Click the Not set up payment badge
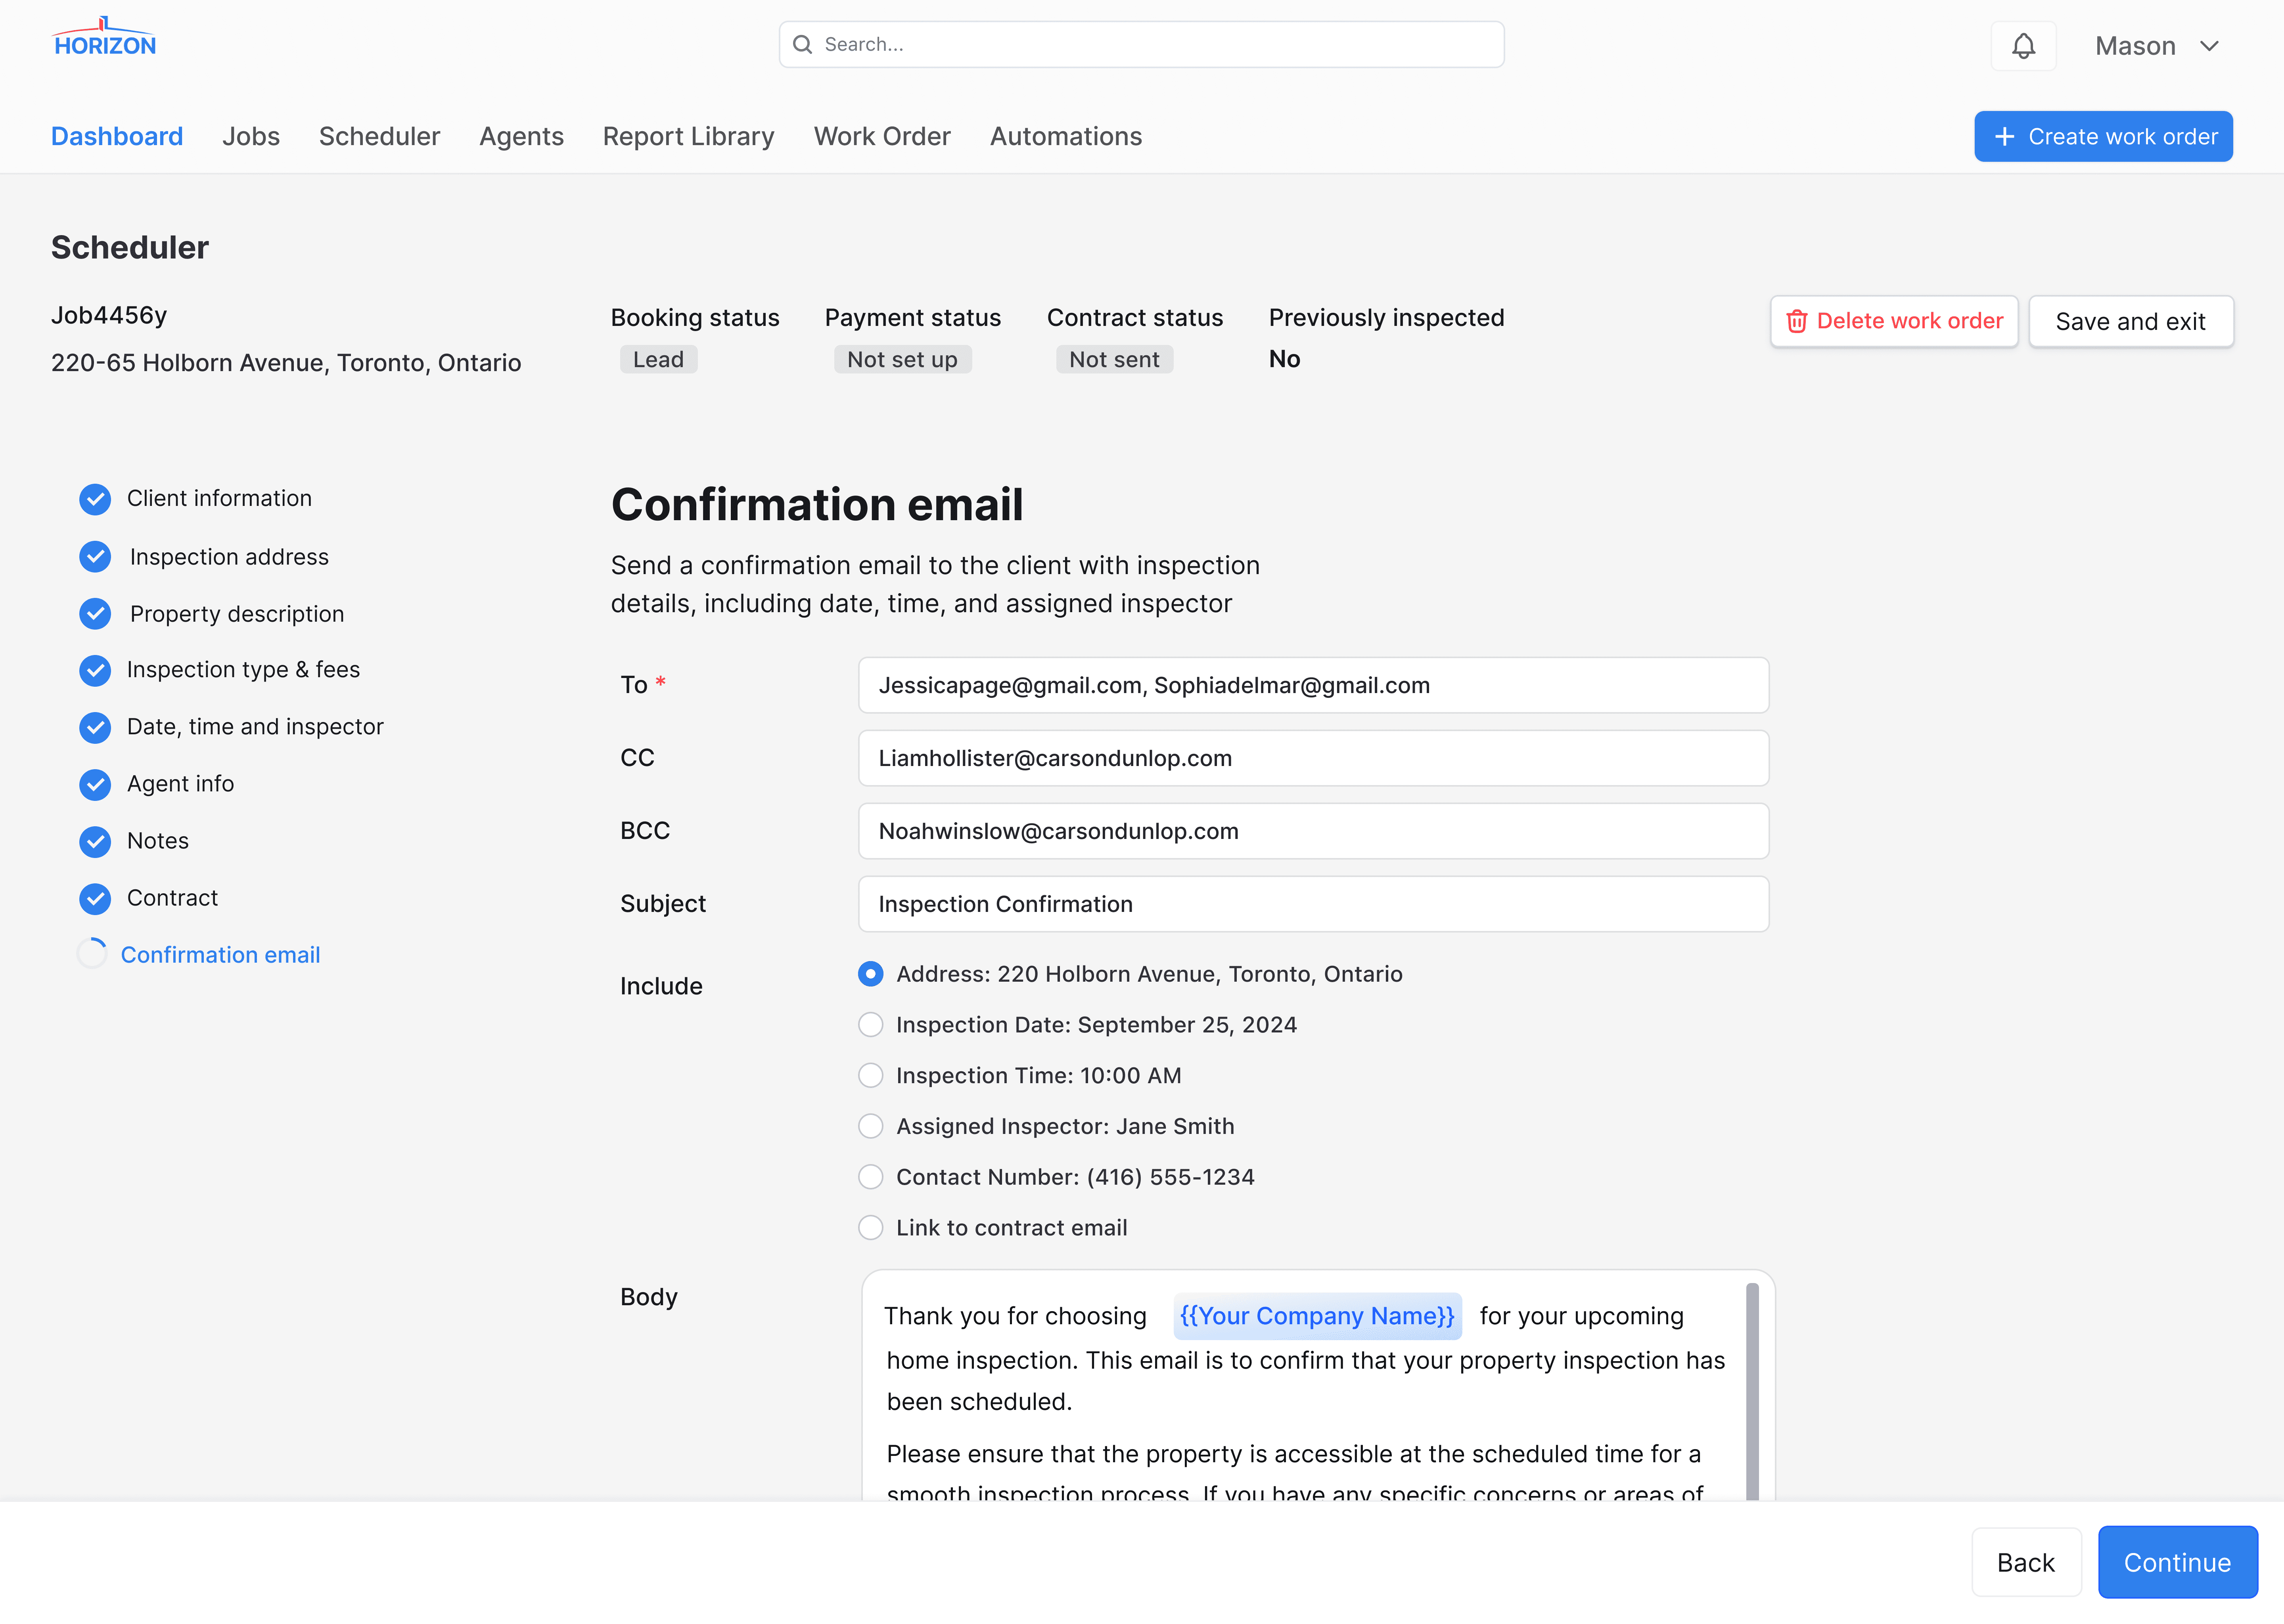Image resolution: width=2284 pixels, height=1624 pixels. pyautogui.click(x=902, y=360)
